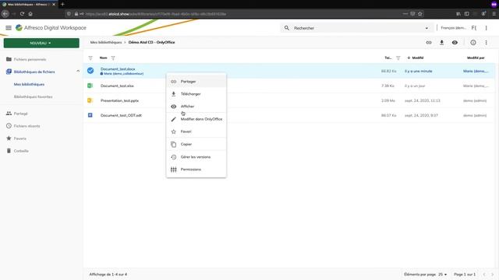Open Document_test_ODT.odt file name
Viewport: 499px width, 280px height.
(122, 115)
